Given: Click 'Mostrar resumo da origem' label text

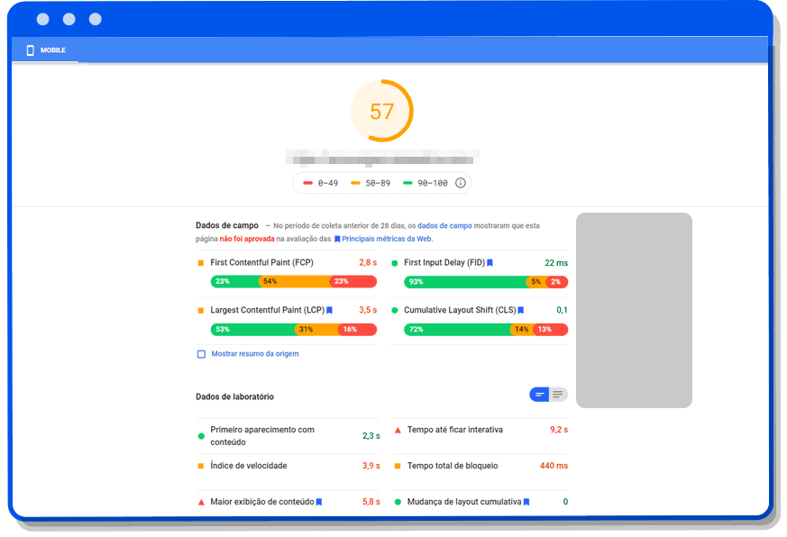Looking at the screenshot, I should click(x=255, y=354).
